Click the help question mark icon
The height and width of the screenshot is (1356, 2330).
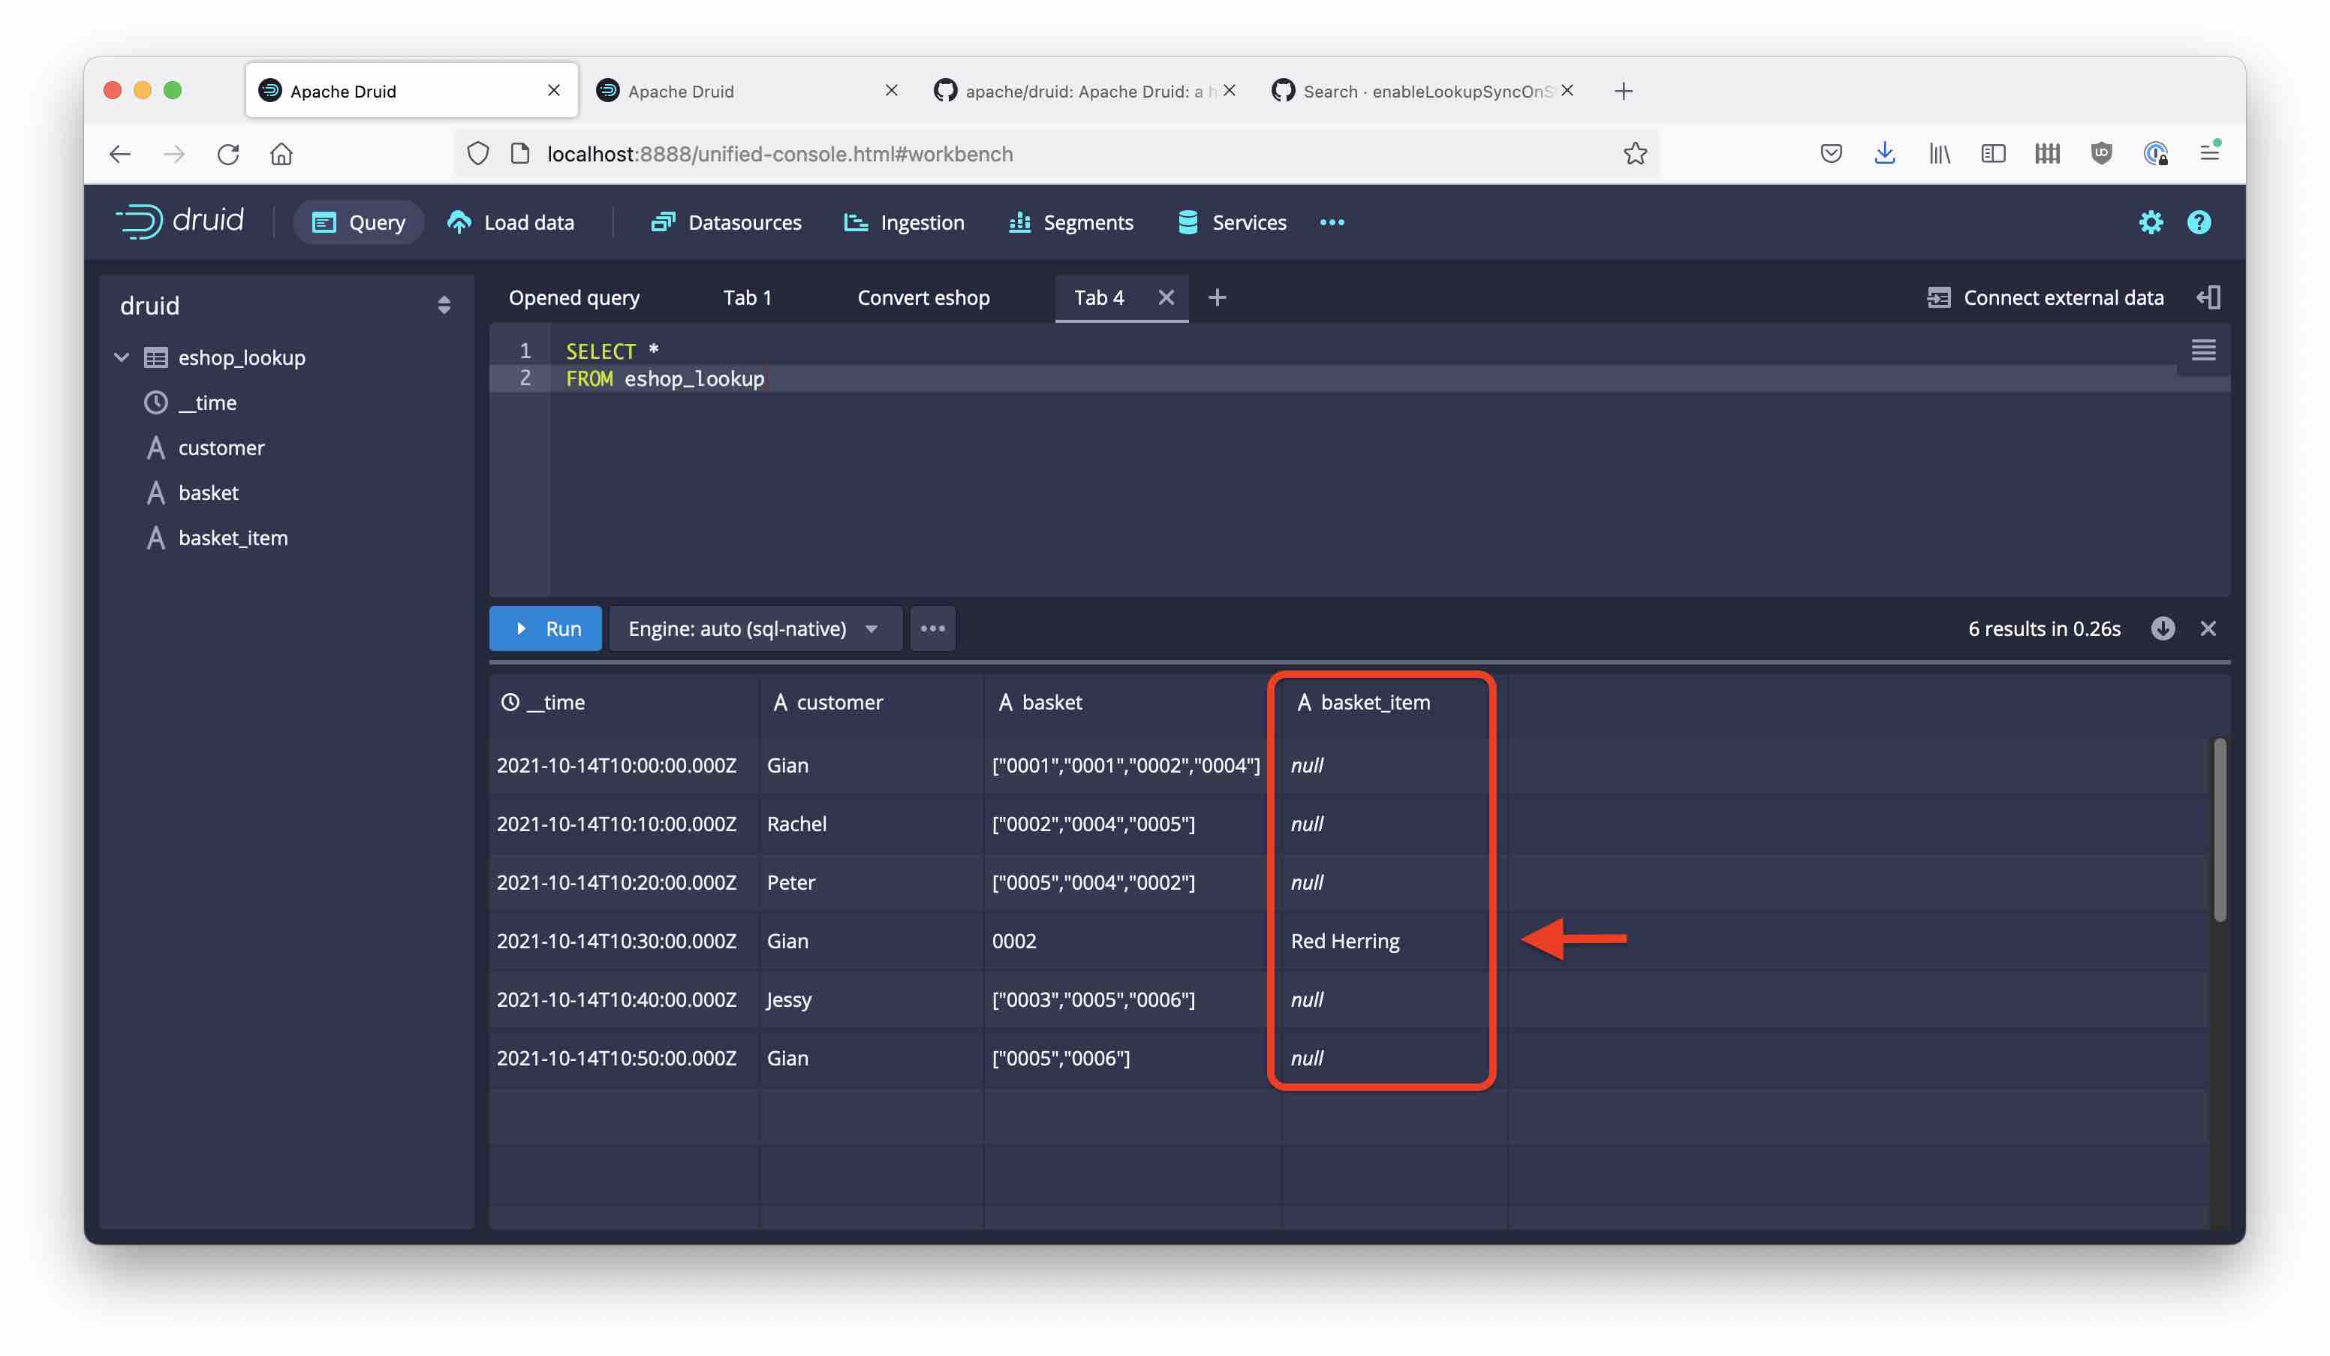click(2198, 221)
